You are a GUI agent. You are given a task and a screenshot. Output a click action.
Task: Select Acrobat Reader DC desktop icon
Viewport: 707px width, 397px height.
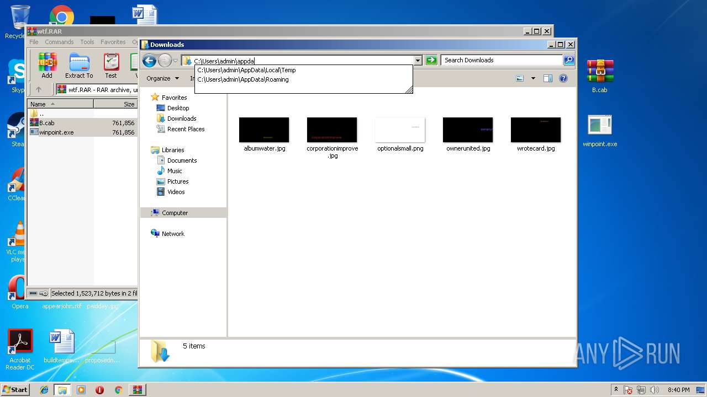point(20,350)
